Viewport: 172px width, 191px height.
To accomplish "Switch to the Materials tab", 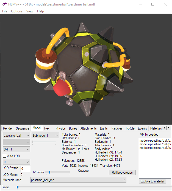I will [156, 128].
